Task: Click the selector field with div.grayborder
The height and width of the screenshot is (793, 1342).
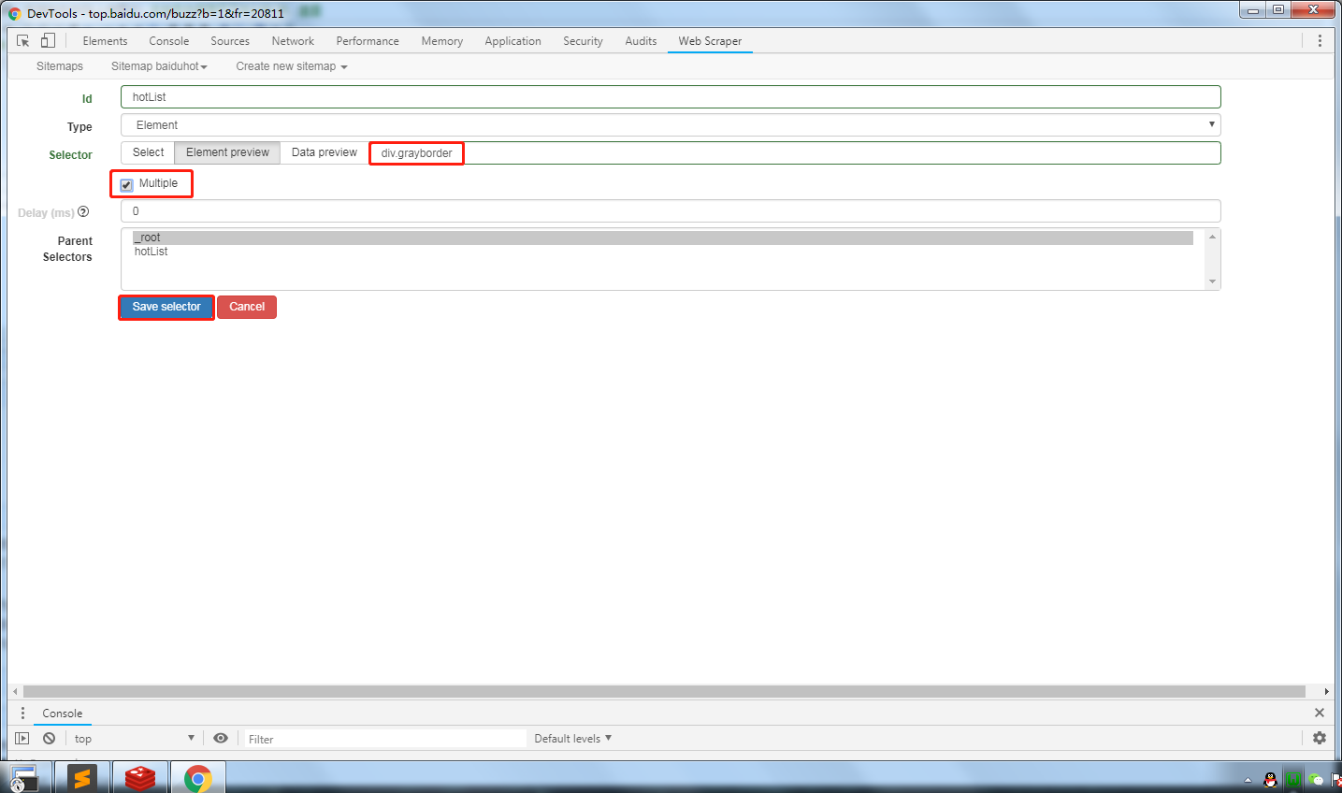Action: [x=795, y=152]
